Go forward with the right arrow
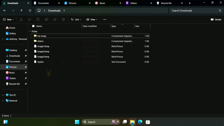This screenshot has height=126, width=224. pos(13,10)
